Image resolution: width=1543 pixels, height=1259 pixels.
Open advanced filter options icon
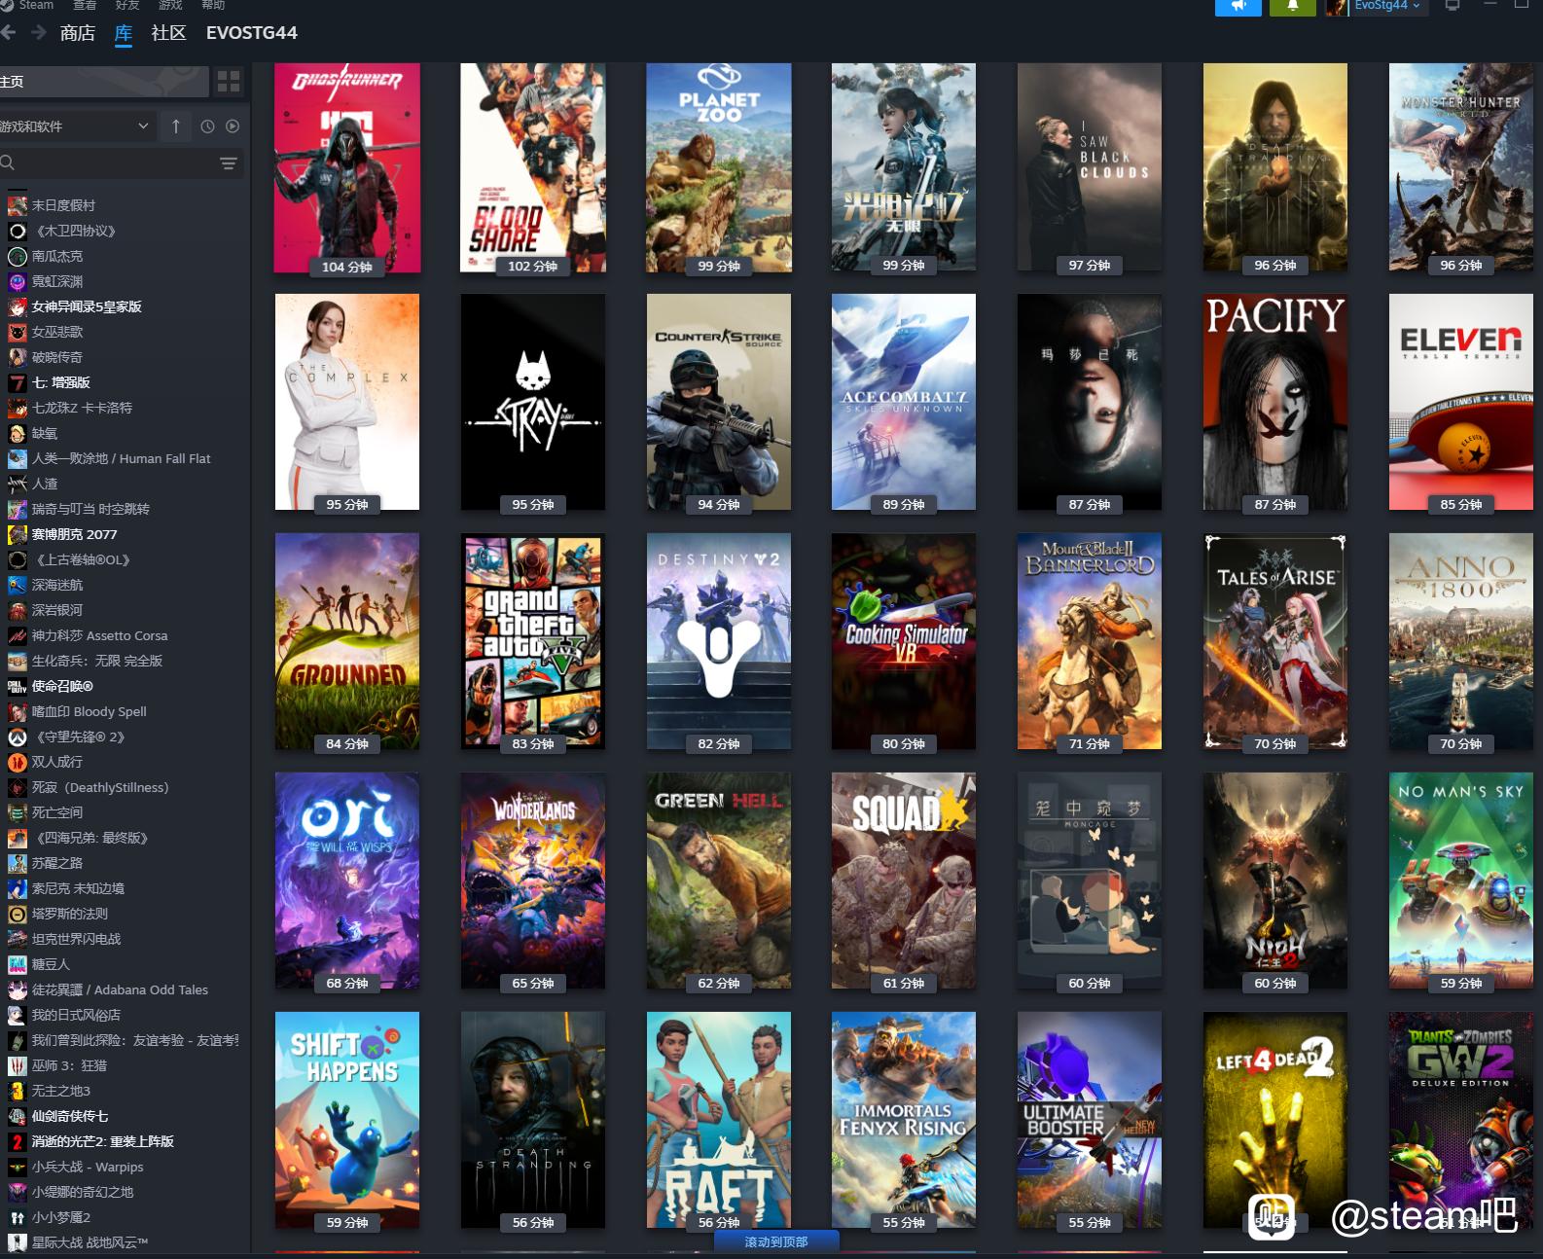pyautogui.click(x=229, y=163)
